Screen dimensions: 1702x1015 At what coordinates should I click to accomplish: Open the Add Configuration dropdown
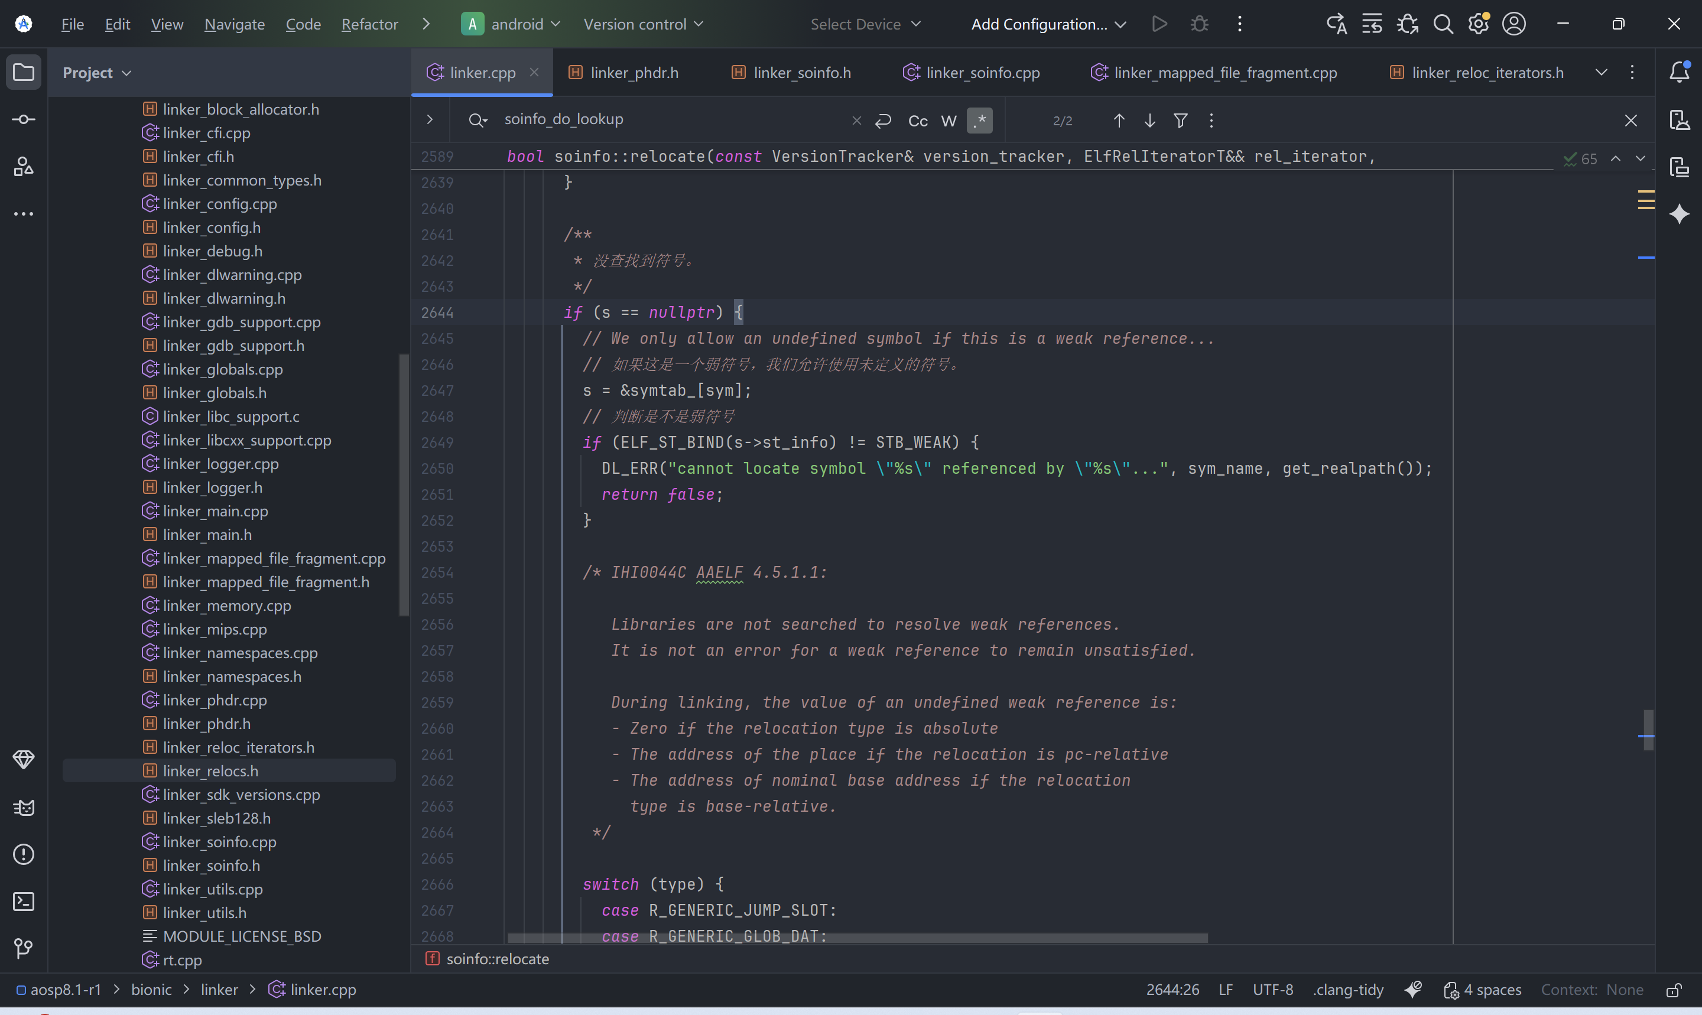(1048, 24)
